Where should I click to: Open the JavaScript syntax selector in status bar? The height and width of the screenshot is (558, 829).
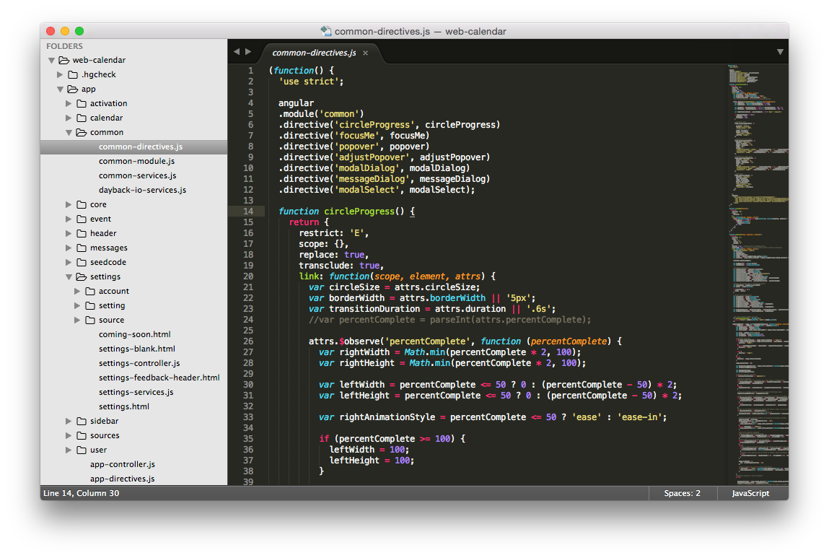click(753, 493)
